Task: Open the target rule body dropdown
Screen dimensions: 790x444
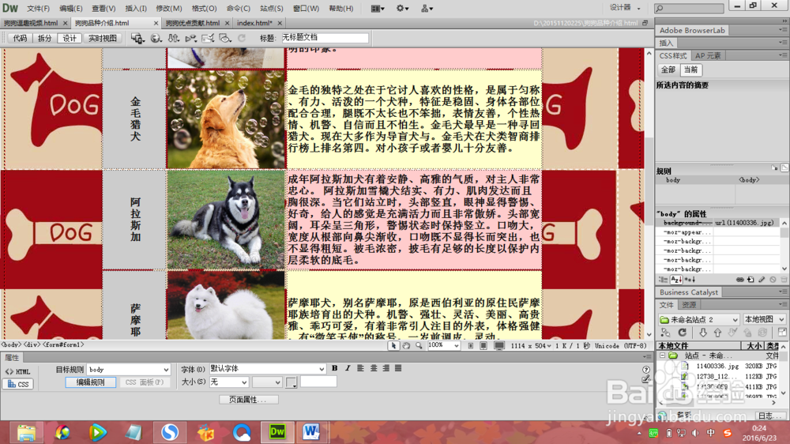Action: pyautogui.click(x=129, y=370)
